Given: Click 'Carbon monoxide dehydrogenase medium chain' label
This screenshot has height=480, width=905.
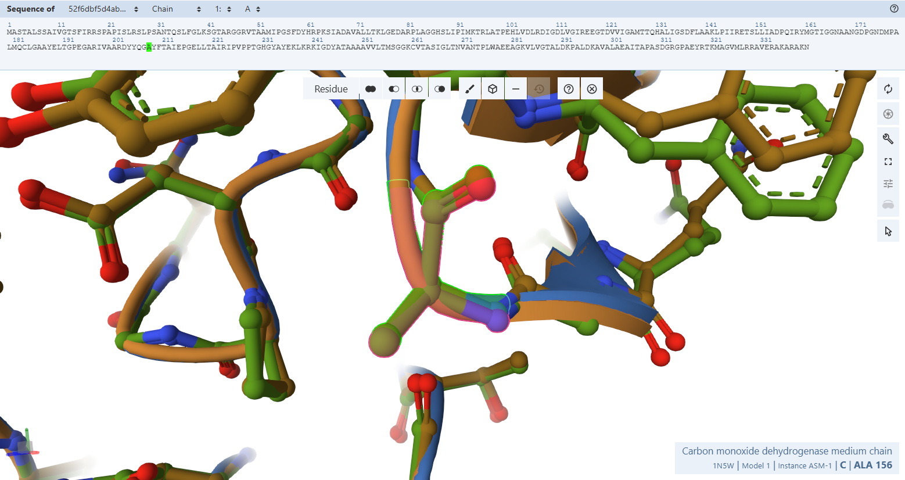Looking at the screenshot, I should [787, 451].
